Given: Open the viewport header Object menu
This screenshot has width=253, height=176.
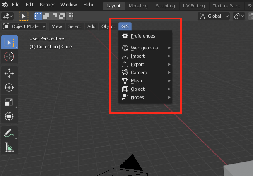Looking at the screenshot, I should pyautogui.click(x=108, y=26).
